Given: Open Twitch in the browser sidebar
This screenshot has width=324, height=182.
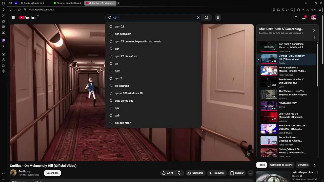Looking at the screenshot, I should tap(3, 40).
